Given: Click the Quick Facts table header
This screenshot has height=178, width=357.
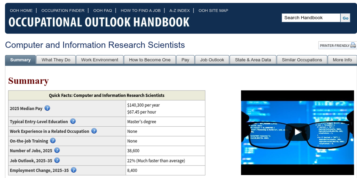Looking at the screenshot, I should [107, 95].
